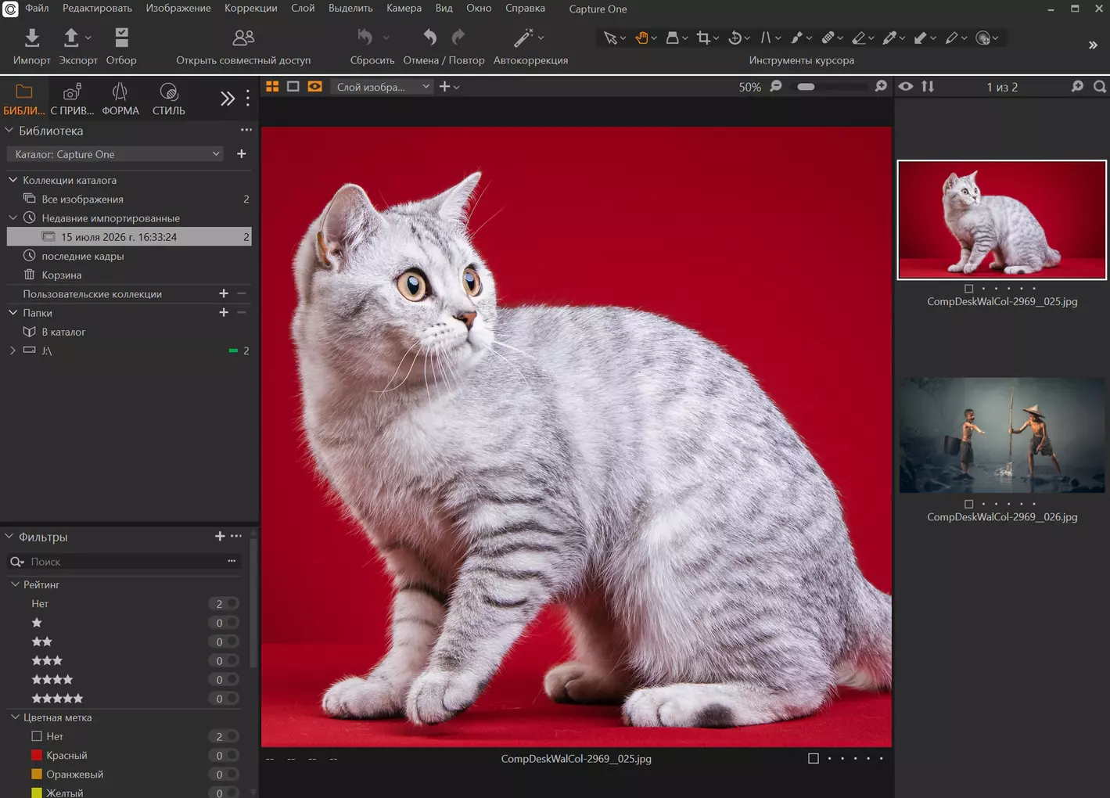Switch to the СТИЛЬ tool tab
The width and height of the screenshot is (1110, 798).
tap(168, 99)
